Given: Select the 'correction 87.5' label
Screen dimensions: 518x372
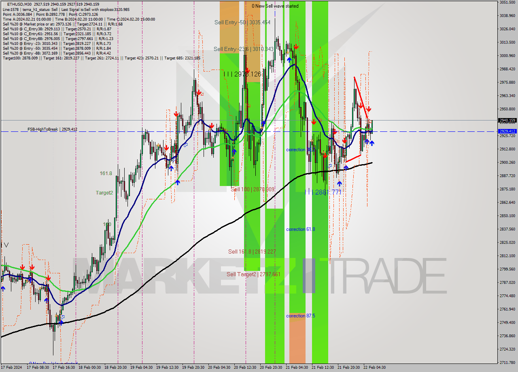Looking at the screenshot, I should (x=300, y=316).
